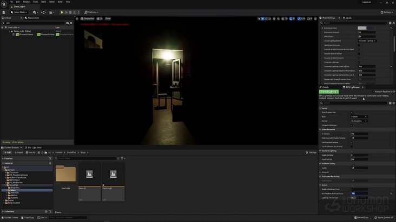Activate the Translate tool in viewport toolbar
The width and height of the screenshot is (396, 222).
click(x=263, y=19)
